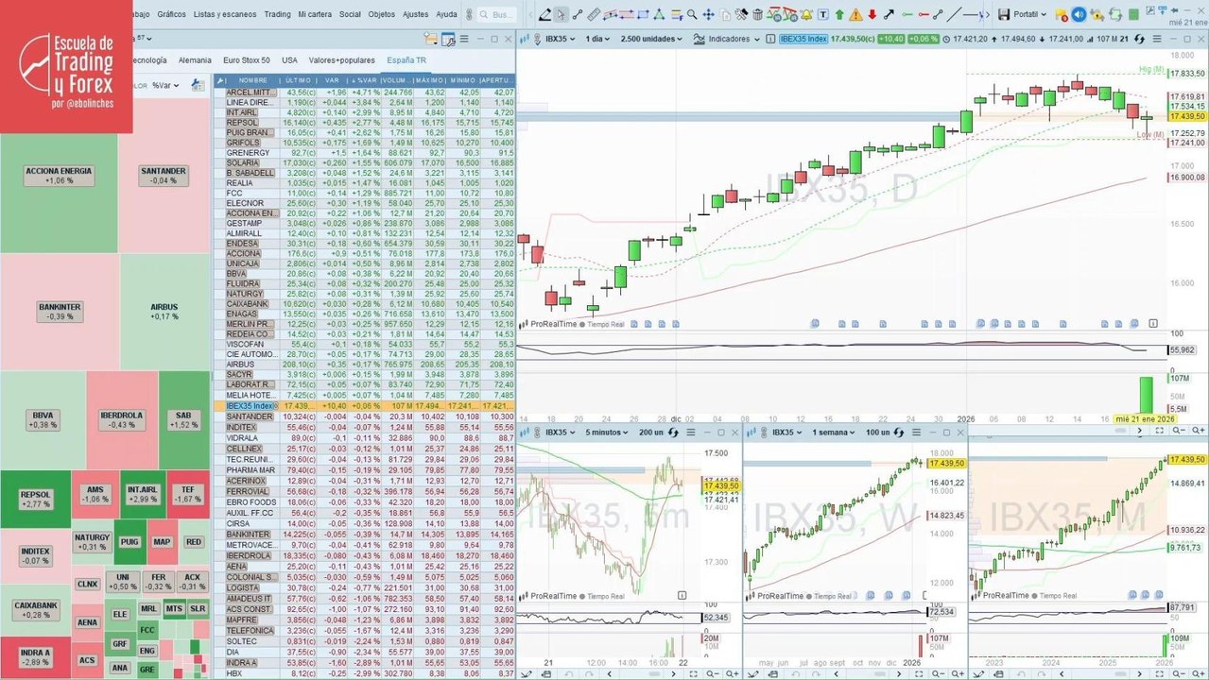Open the Trading menu
Image resolution: width=1209 pixels, height=680 pixels.
coord(277,14)
